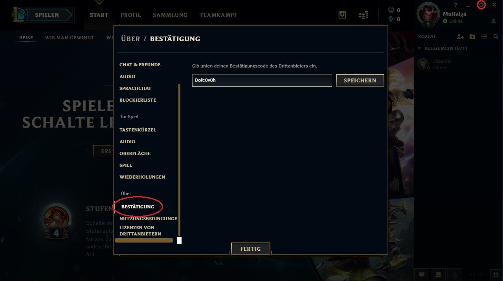Open the chat bubble icon at bottom
Screen dimensions: 503x281
pos(421,275)
